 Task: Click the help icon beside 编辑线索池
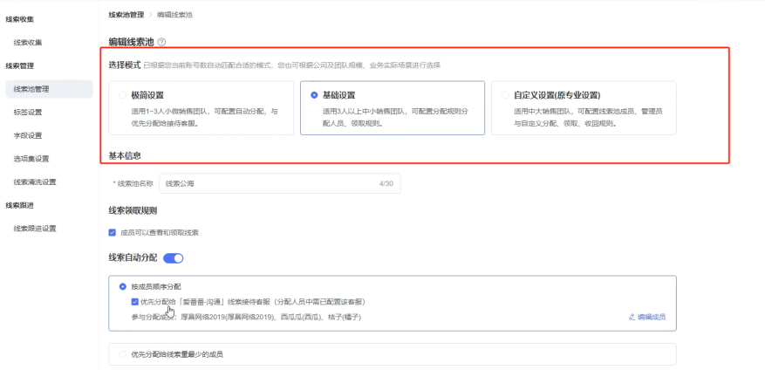tap(162, 42)
